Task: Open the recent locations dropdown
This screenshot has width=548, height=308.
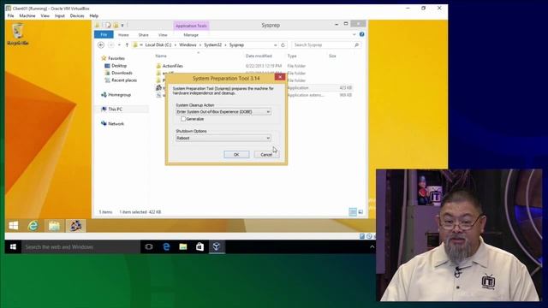Action: pyautogui.click(x=119, y=45)
